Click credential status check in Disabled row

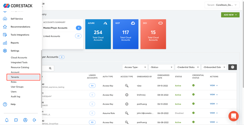[193, 113]
